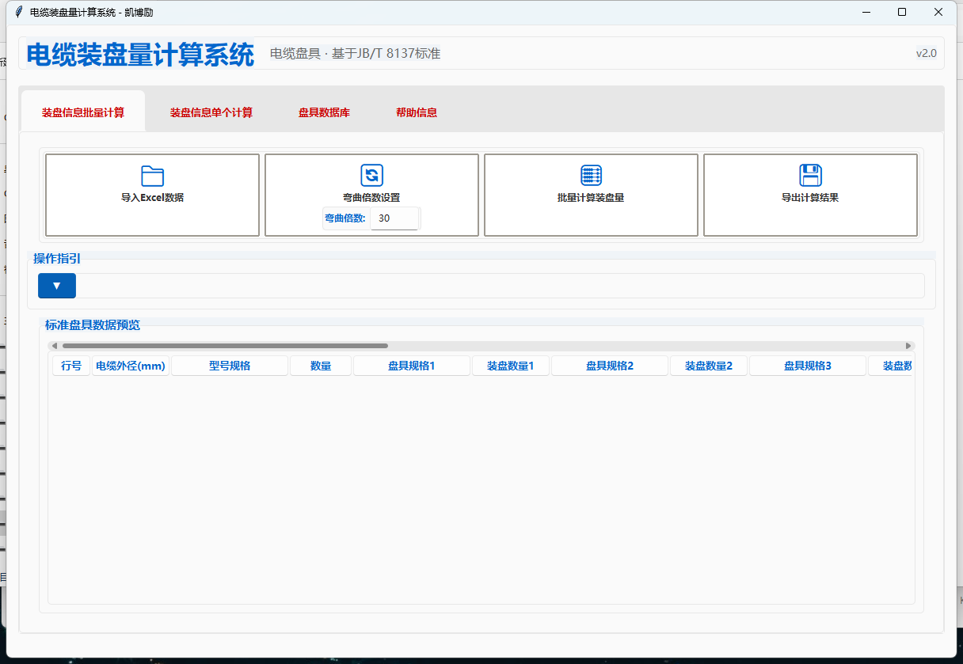
Task: Click the 行号 column header
Action: (x=70, y=365)
